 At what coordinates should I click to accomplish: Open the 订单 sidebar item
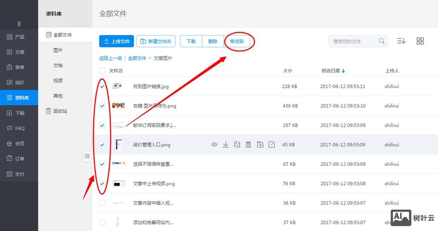(19, 158)
